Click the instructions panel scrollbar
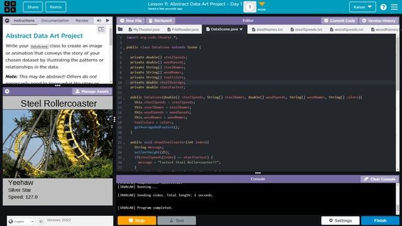 pos(111,36)
